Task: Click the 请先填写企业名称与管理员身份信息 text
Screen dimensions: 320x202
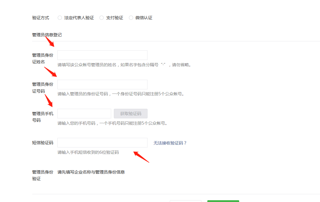Action: click(x=91, y=172)
